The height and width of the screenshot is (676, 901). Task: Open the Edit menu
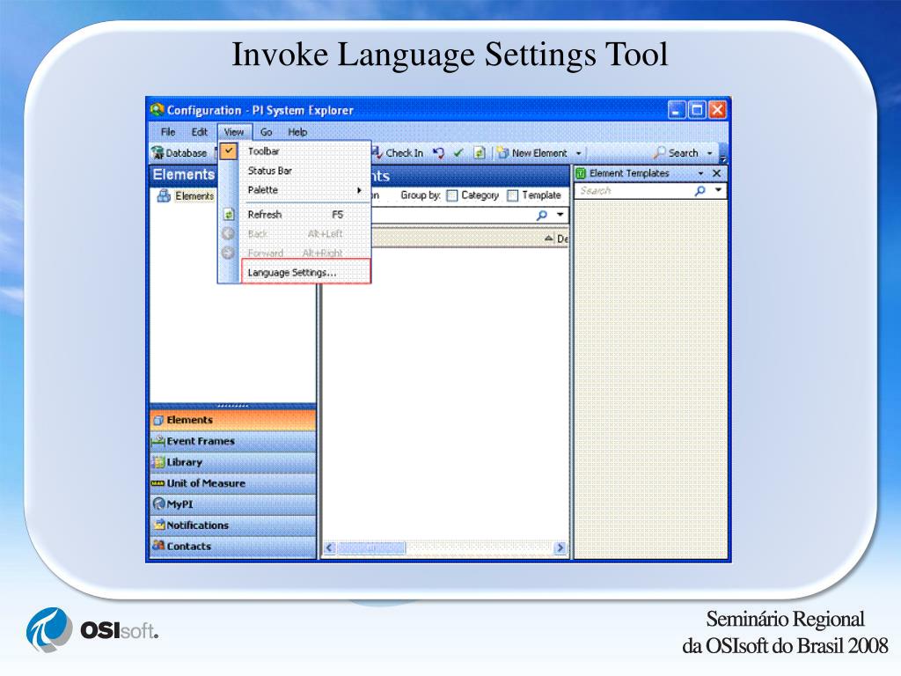pyautogui.click(x=200, y=132)
